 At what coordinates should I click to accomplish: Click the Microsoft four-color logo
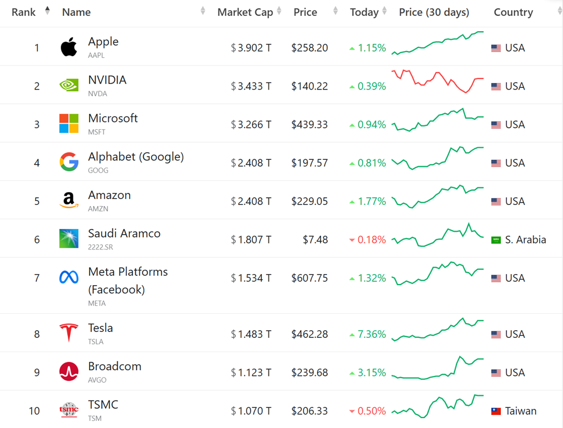[x=69, y=124]
